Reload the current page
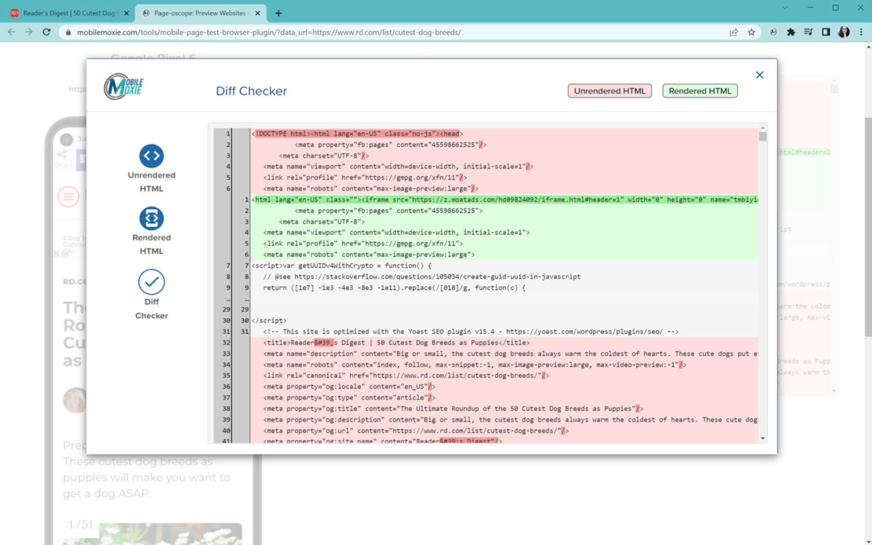This screenshot has height=545, width=872. coord(46,32)
